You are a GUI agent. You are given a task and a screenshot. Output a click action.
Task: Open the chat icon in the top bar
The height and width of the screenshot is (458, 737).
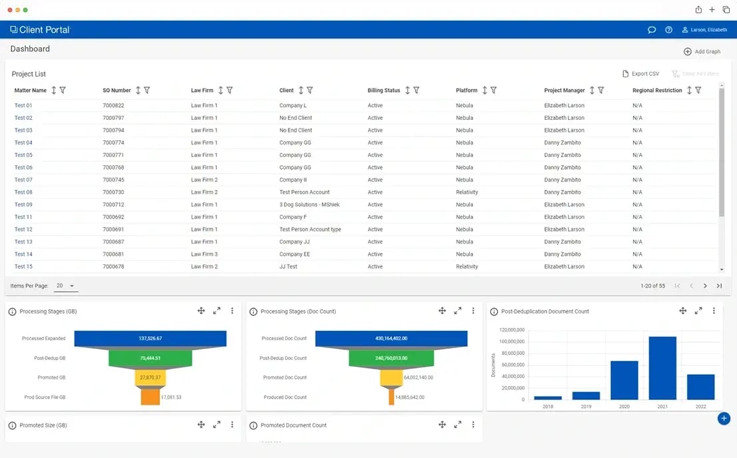click(x=652, y=29)
